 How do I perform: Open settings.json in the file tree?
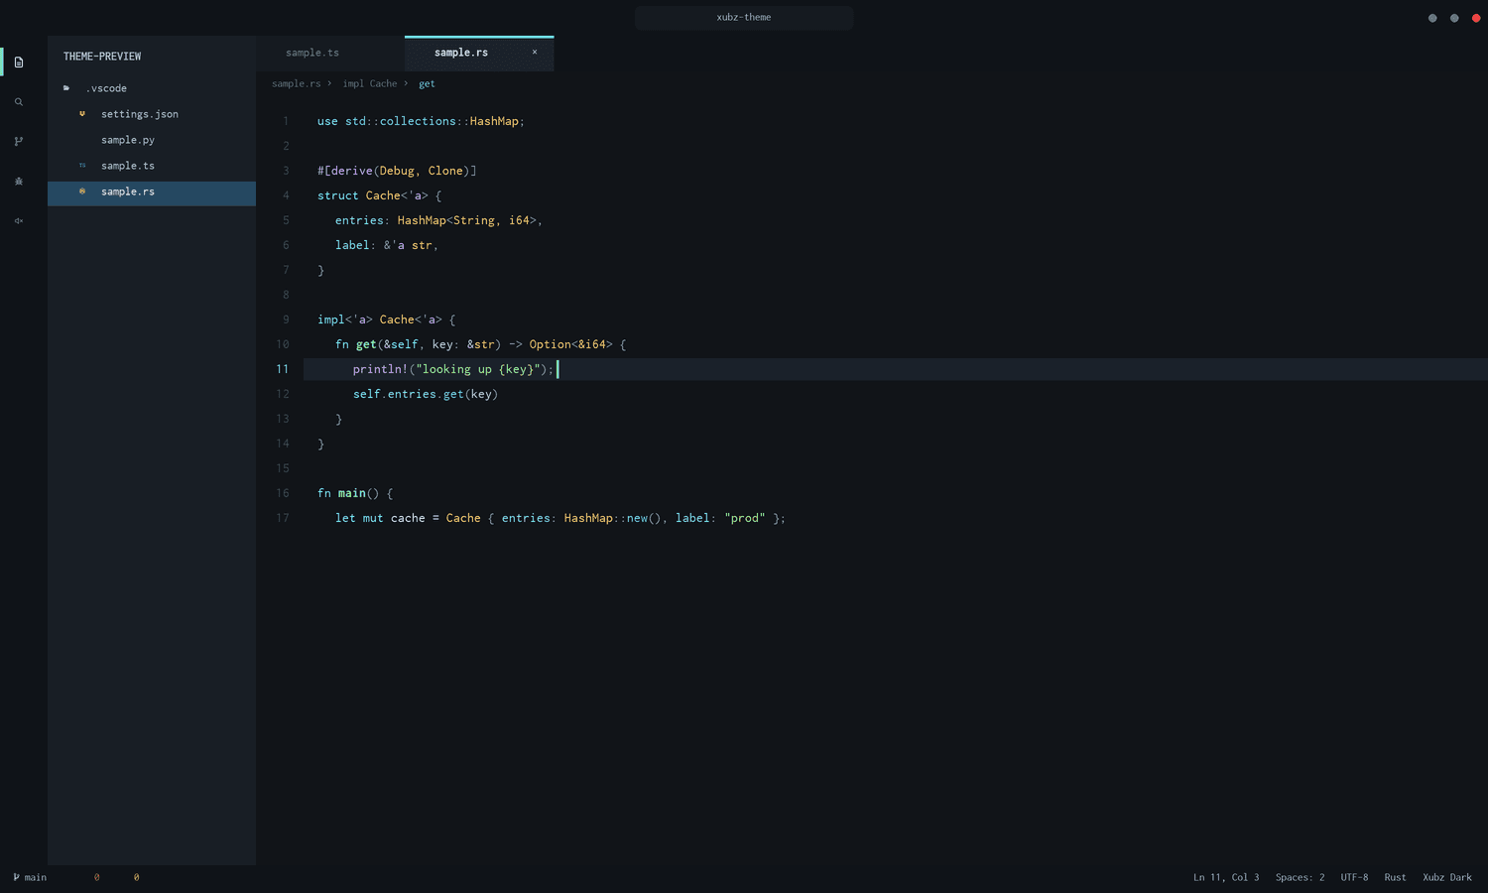click(x=152, y=114)
